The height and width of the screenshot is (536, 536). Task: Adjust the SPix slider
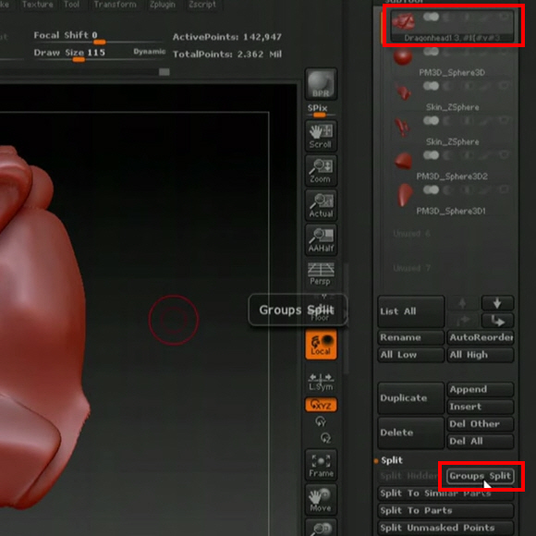[320, 111]
